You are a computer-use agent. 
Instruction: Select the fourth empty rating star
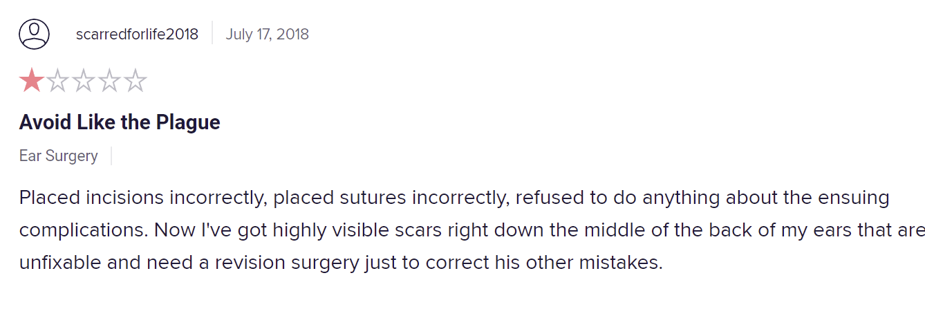(x=109, y=81)
